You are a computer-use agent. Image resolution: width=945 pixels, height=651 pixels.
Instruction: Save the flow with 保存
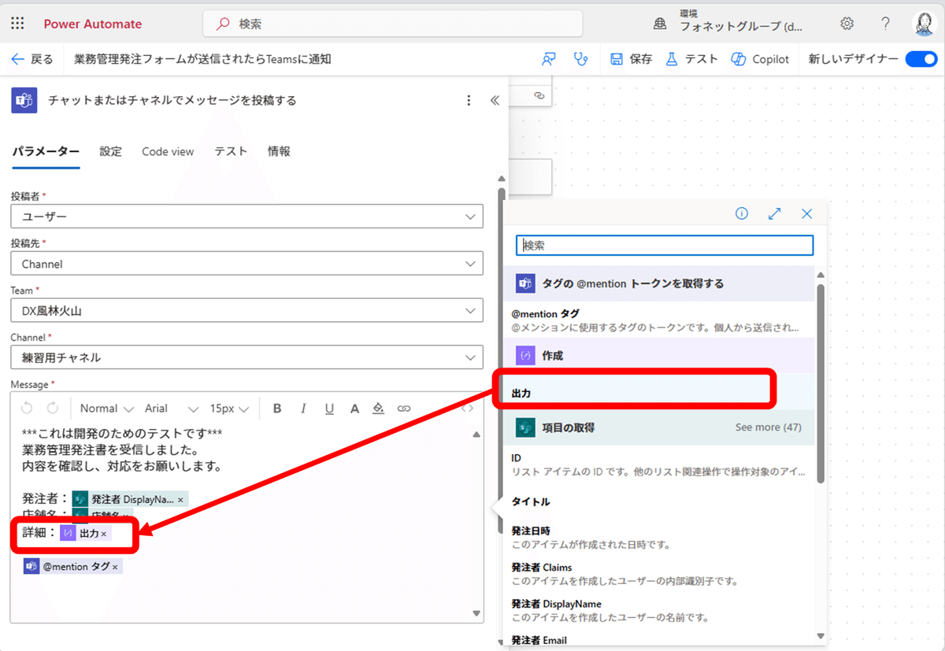(632, 59)
